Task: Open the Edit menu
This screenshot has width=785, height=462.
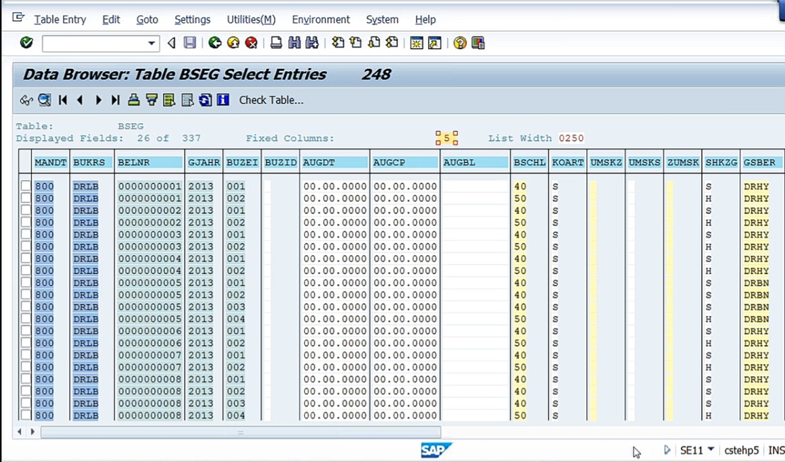Action: click(x=111, y=20)
